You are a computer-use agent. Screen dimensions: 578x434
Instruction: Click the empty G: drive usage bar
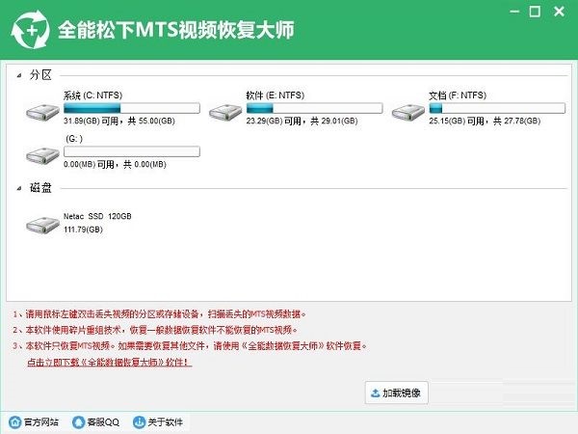132,151
